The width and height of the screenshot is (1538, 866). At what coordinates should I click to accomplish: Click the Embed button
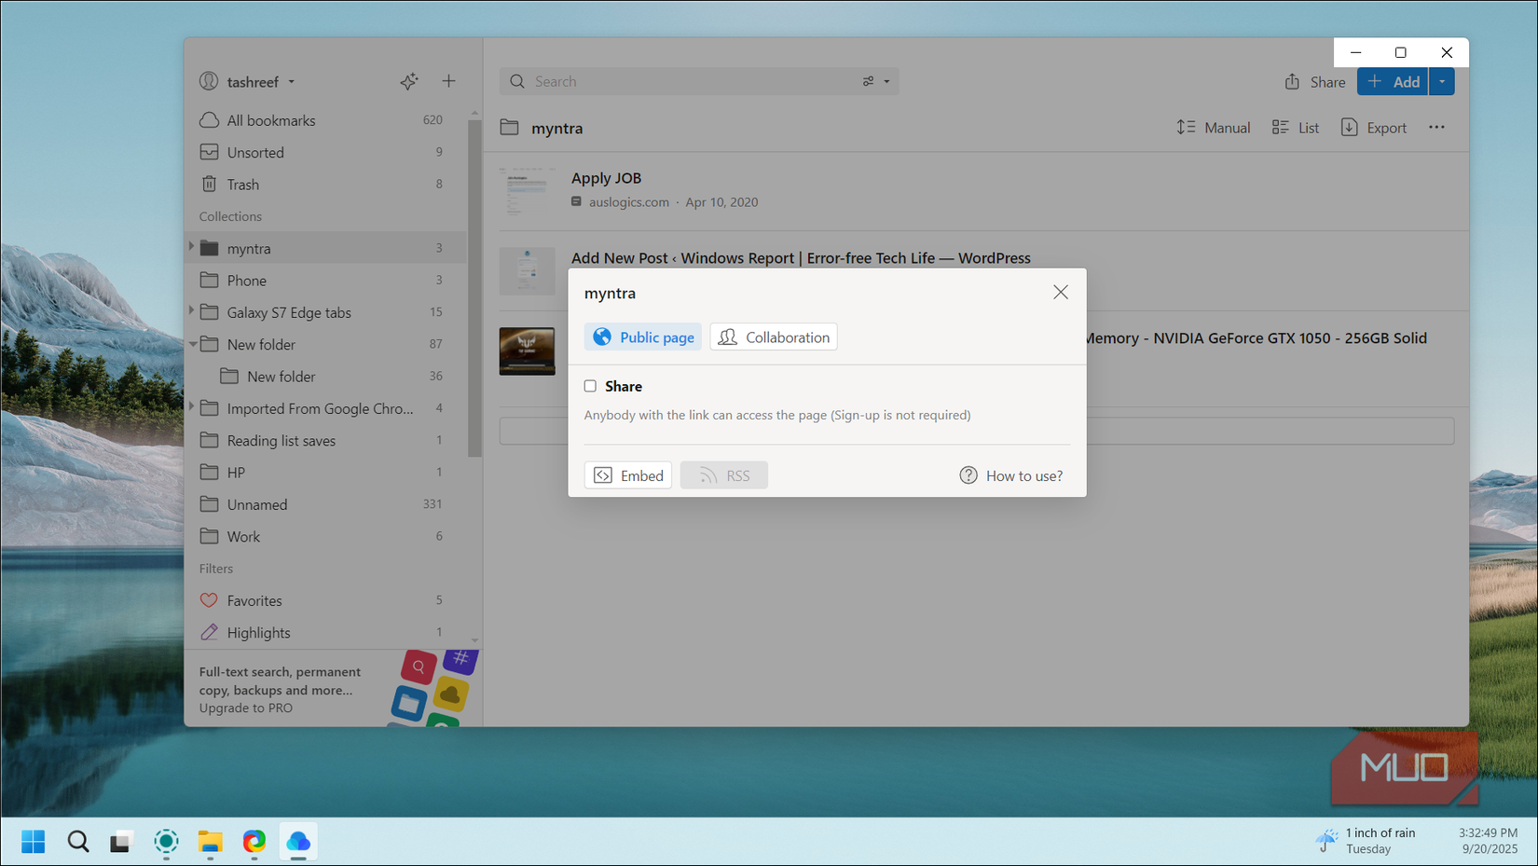pos(628,475)
